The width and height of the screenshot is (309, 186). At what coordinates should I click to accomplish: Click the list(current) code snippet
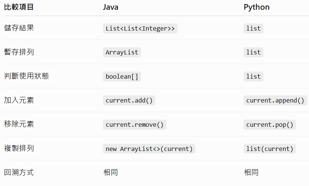[270, 149]
